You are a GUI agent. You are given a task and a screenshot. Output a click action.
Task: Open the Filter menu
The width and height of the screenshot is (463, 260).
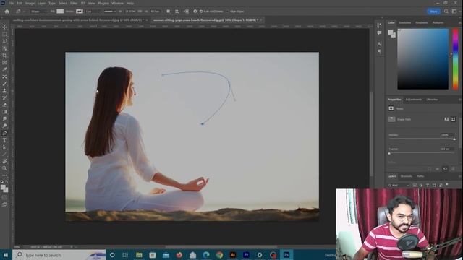pyautogui.click(x=74, y=3)
